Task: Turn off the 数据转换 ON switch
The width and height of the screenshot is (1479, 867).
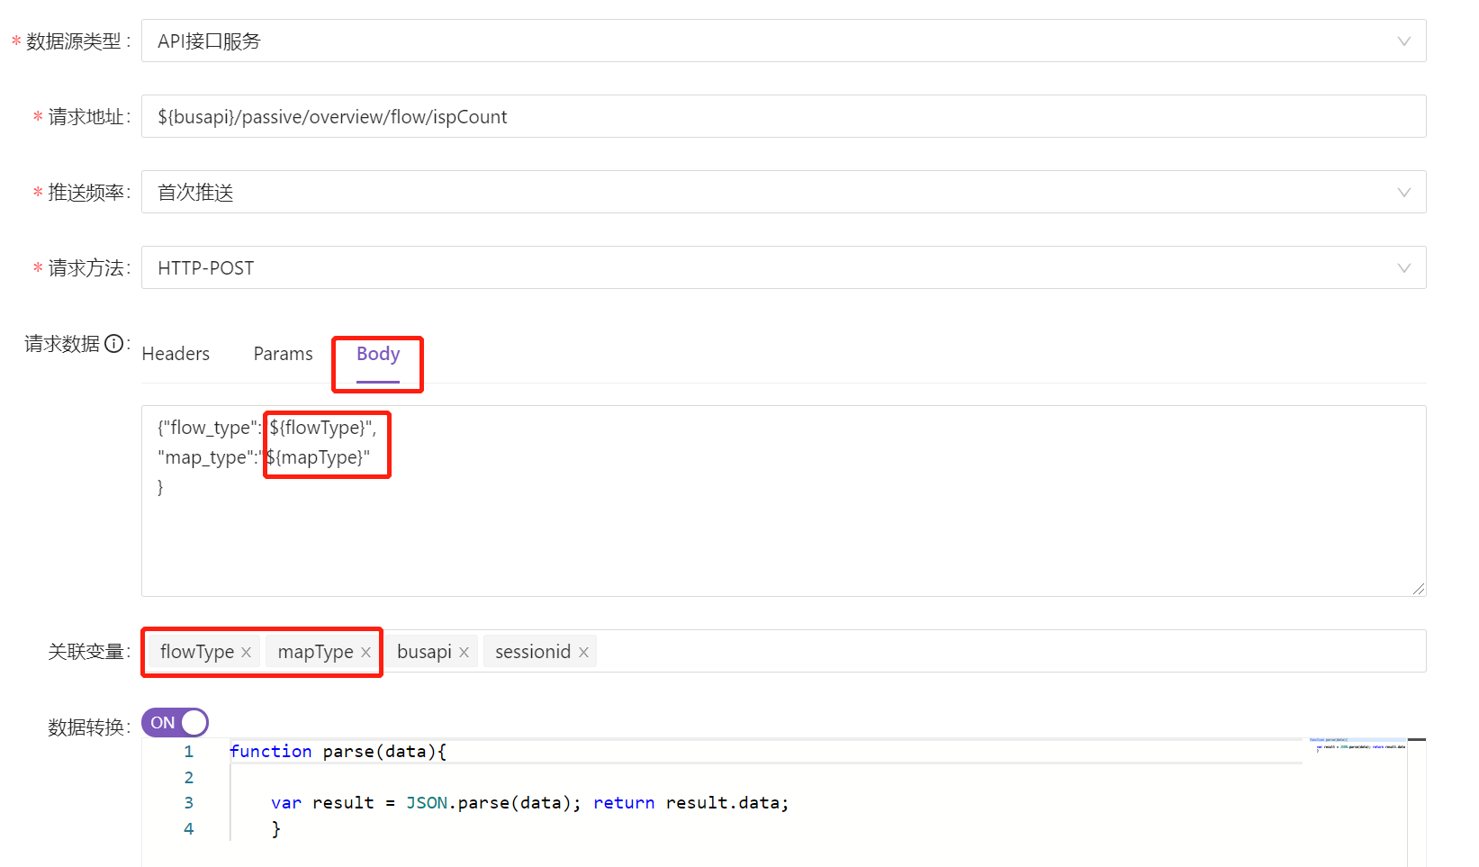Action: tap(175, 723)
